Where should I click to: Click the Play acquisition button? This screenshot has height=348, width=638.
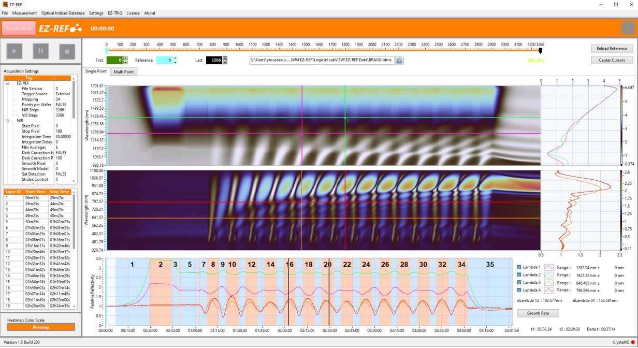tap(14, 51)
